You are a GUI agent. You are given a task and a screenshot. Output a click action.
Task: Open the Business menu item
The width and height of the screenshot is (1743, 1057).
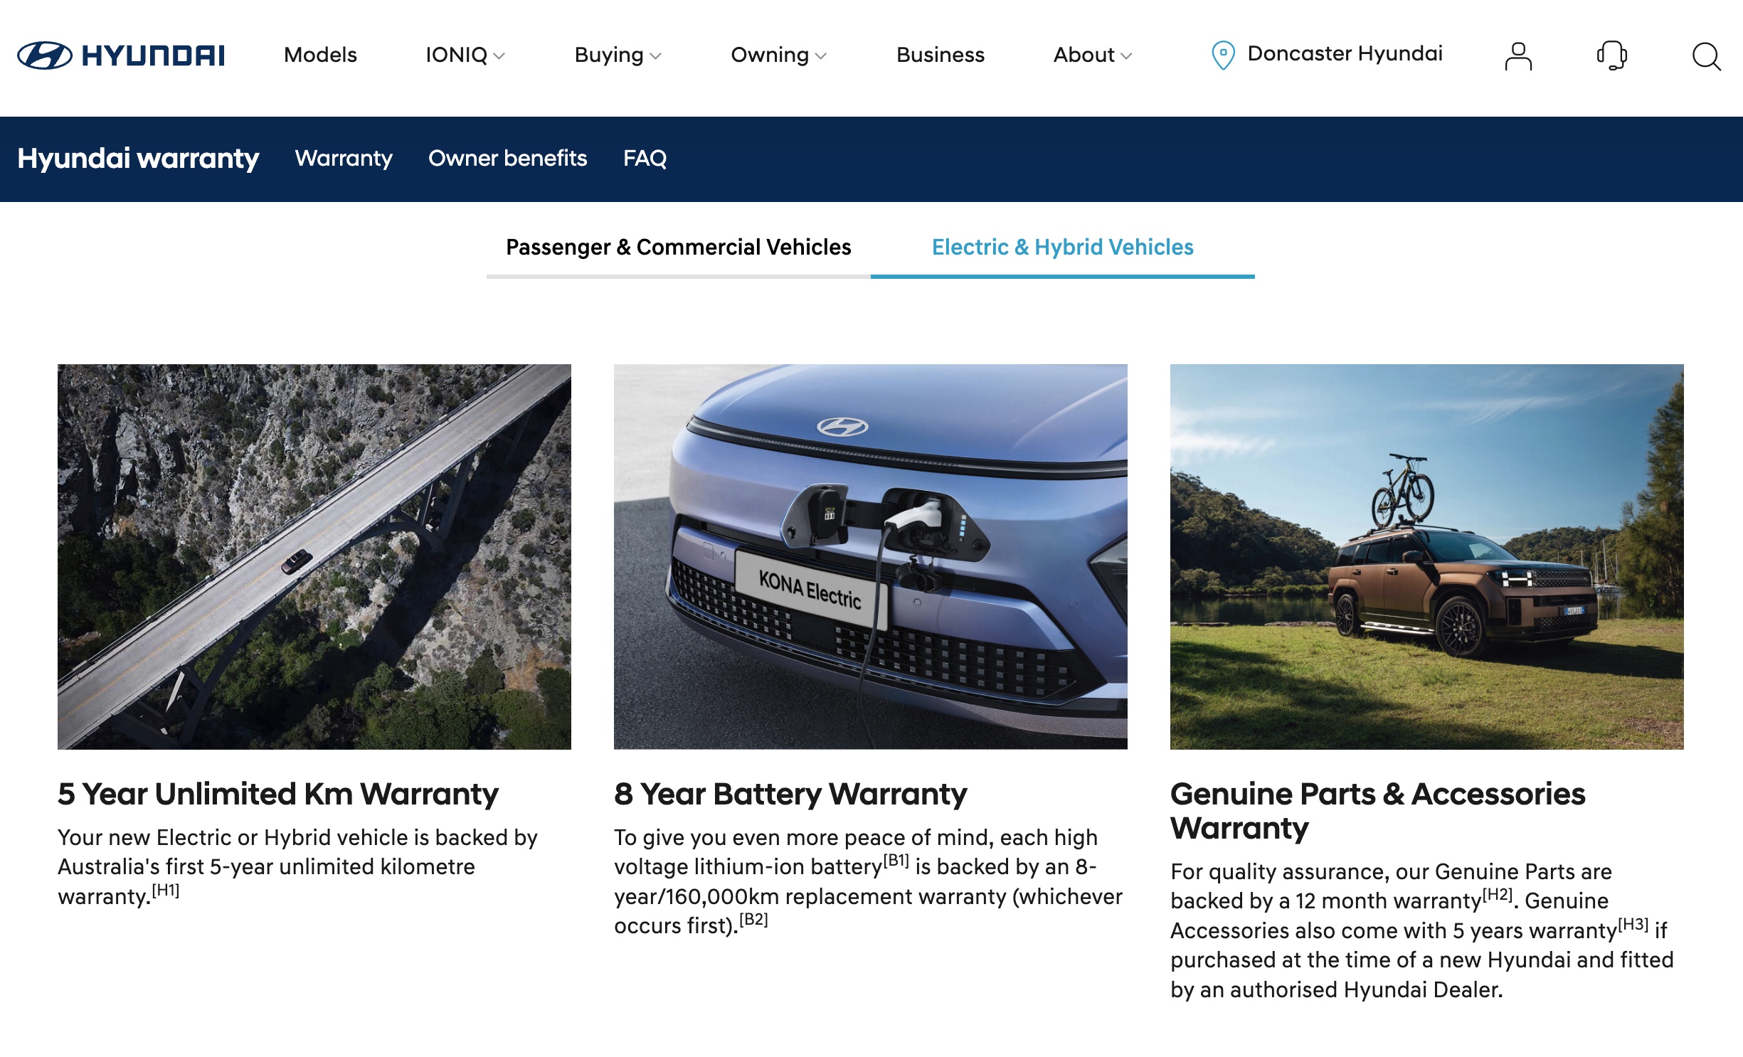pyautogui.click(x=940, y=55)
